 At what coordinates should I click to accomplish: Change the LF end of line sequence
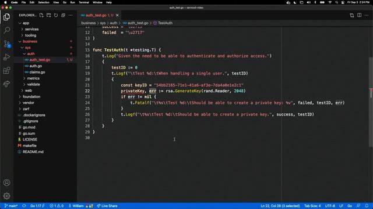(x=341, y=206)
